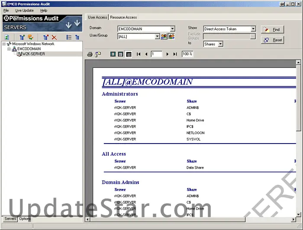Click the Find button
This screenshot has height=230, width=303.
point(272,29)
